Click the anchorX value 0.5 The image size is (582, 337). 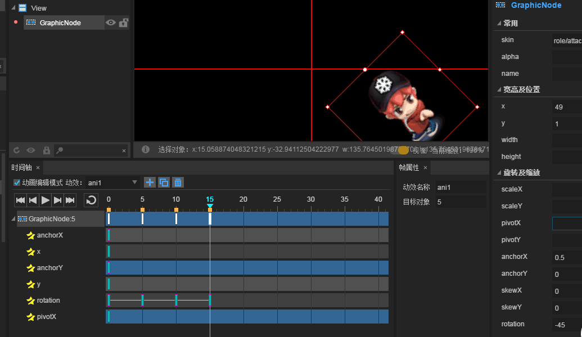coord(567,258)
